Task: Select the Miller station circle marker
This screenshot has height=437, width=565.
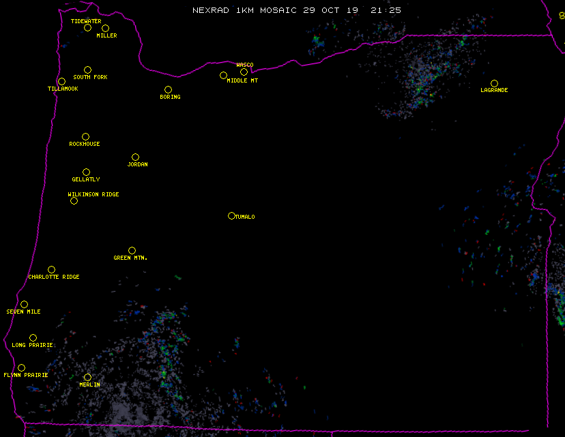Action: click(105, 28)
